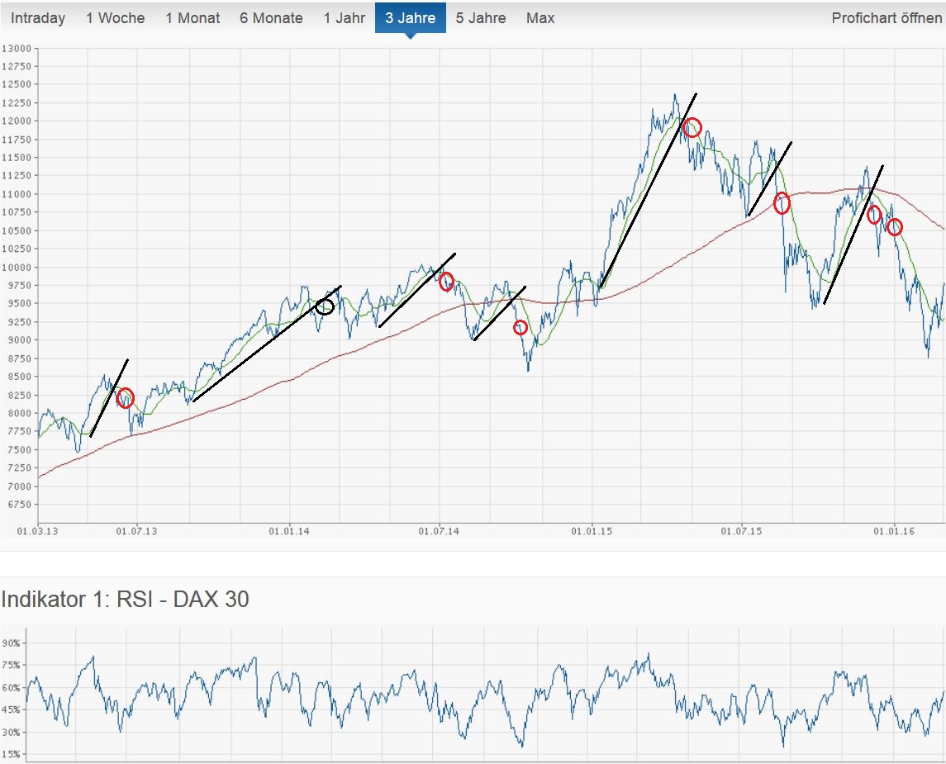The height and width of the screenshot is (764, 946).
Task: Click the 13000 y-axis label
Action: 17,48
